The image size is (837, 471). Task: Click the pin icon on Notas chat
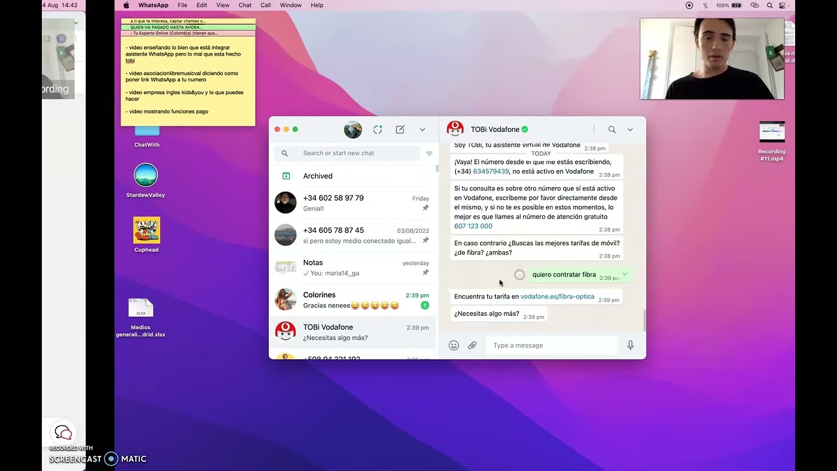(x=425, y=273)
